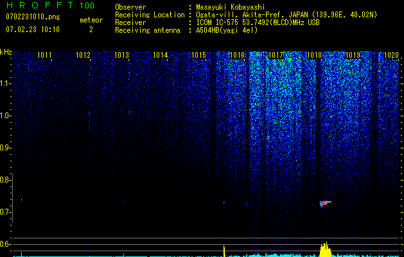The height and width of the screenshot is (257, 404).
Task: Click frequency axis label 0.8
Action: click(x=4, y=180)
